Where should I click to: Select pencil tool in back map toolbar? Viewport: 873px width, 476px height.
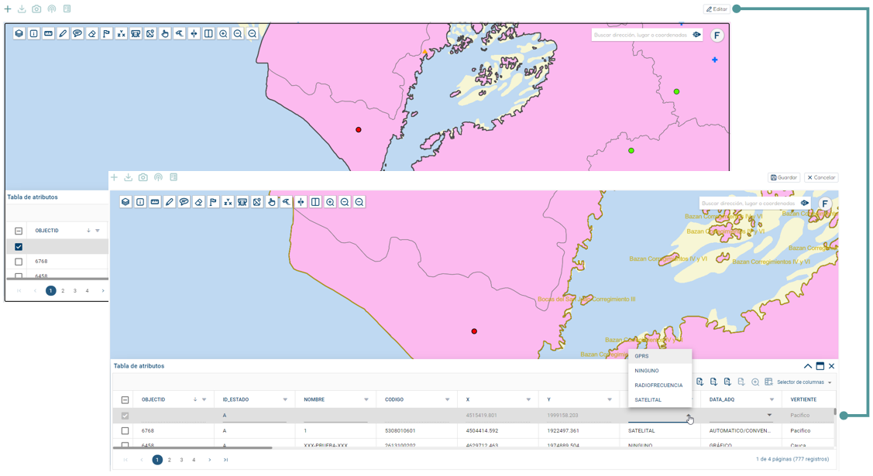pos(63,33)
